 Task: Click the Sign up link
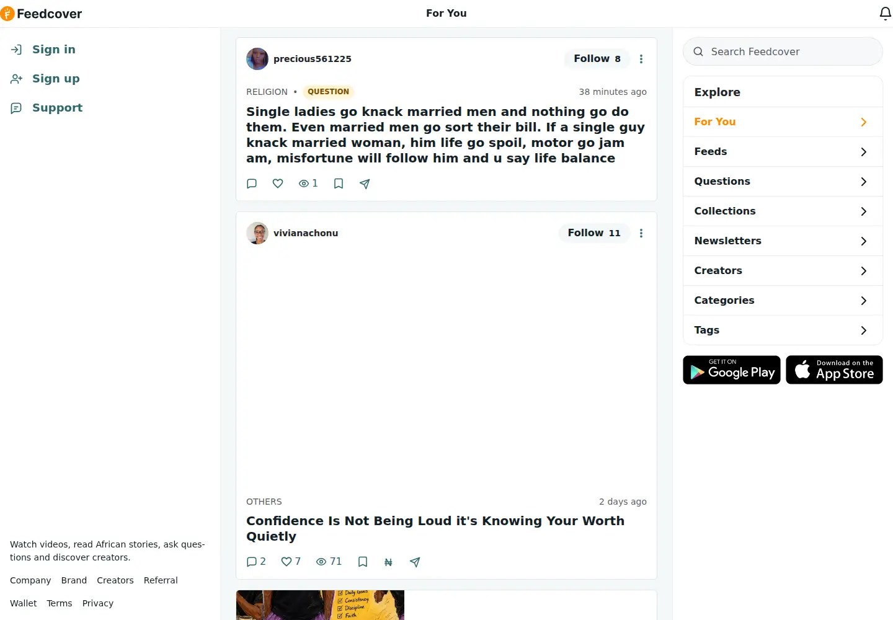pos(45,79)
